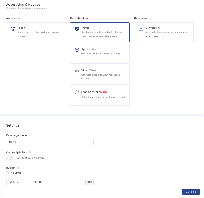Check the No Limit budget checkbox
The image size is (204, 198).
[7, 173]
